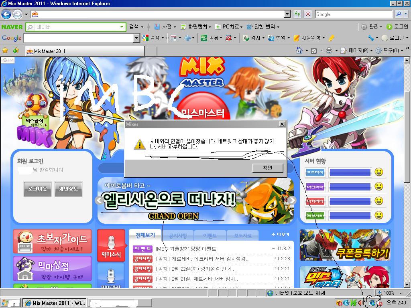This screenshot has width=411, height=308.
Task: Click the Google toolbar 검색 button
Action: tap(151, 38)
